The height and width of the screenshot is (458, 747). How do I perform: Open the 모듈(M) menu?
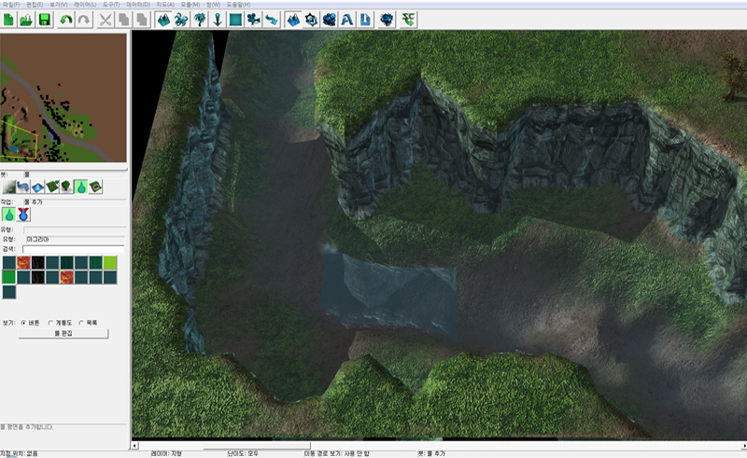click(190, 5)
